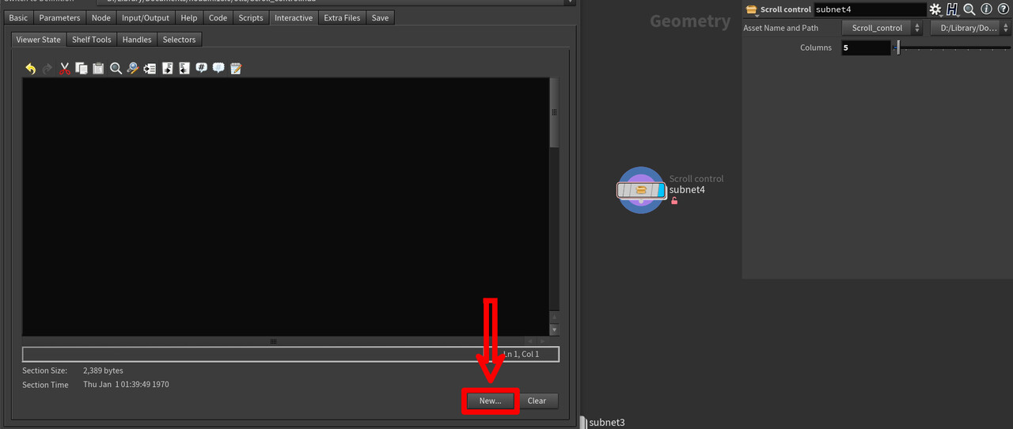Screen dimensions: 1013x429
Task: Click the New... button
Action: coord(490,401)
